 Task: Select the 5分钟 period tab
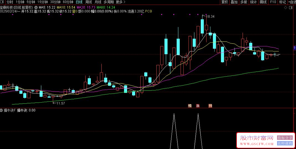click(x=30, y=2)
